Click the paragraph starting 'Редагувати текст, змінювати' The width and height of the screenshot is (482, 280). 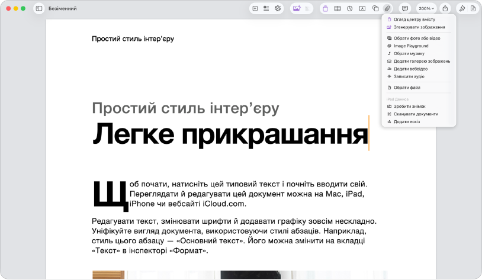click(x=234, y=236)
